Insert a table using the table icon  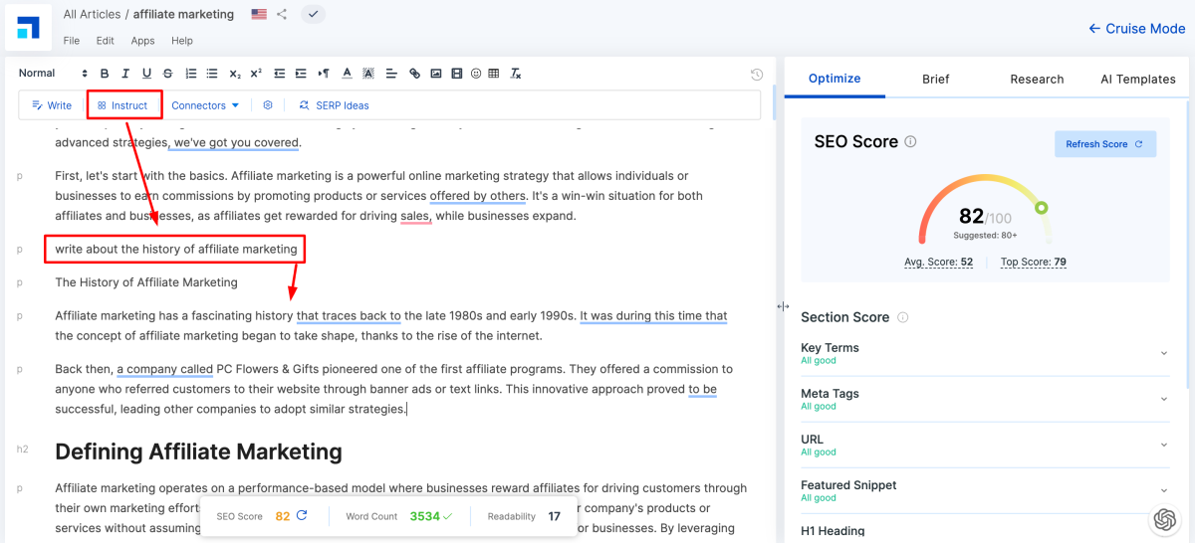(495, 74)
